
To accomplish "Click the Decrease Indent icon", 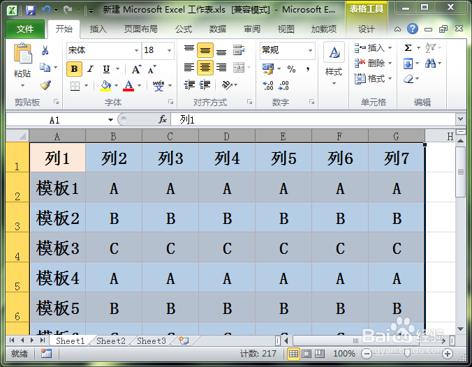I will click(x=189, y=85).
